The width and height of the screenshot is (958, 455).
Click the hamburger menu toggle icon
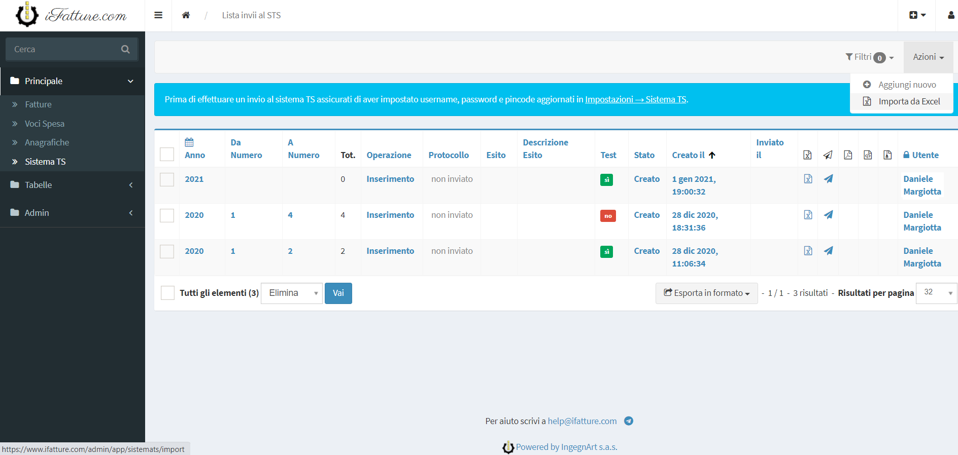158,15
